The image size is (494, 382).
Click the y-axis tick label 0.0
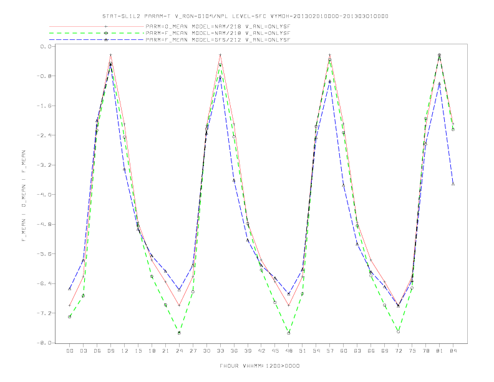pos(46,46)
